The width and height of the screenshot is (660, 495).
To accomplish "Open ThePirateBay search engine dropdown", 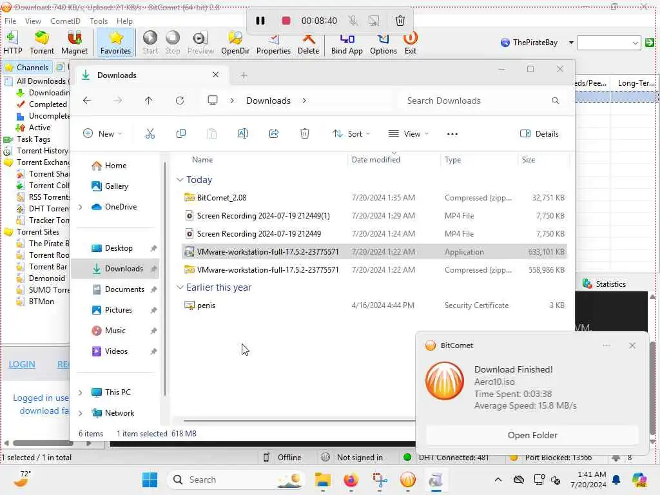I will point(571,43).
